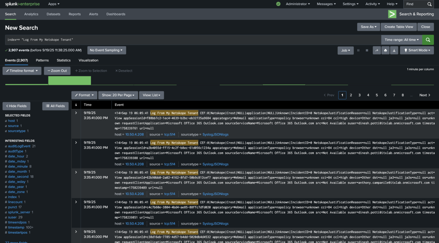Screen dimensions: 439x243
Task: Expand event with appSessionId c38d16eb
Action: [x=76, y=231]
